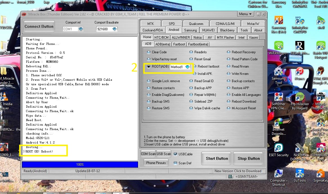
Task: Select ROOT(ADB) radio button
Action: tap(149, 66)
